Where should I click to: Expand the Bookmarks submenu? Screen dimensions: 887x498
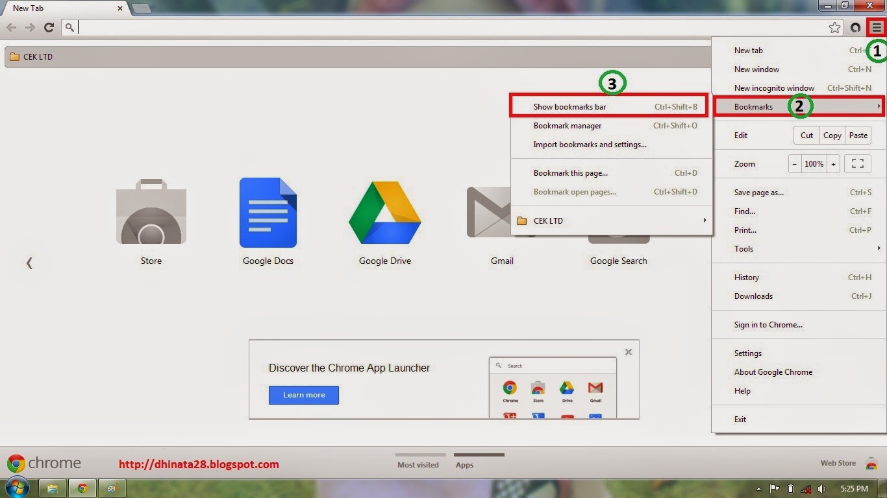tap(798, 106)
